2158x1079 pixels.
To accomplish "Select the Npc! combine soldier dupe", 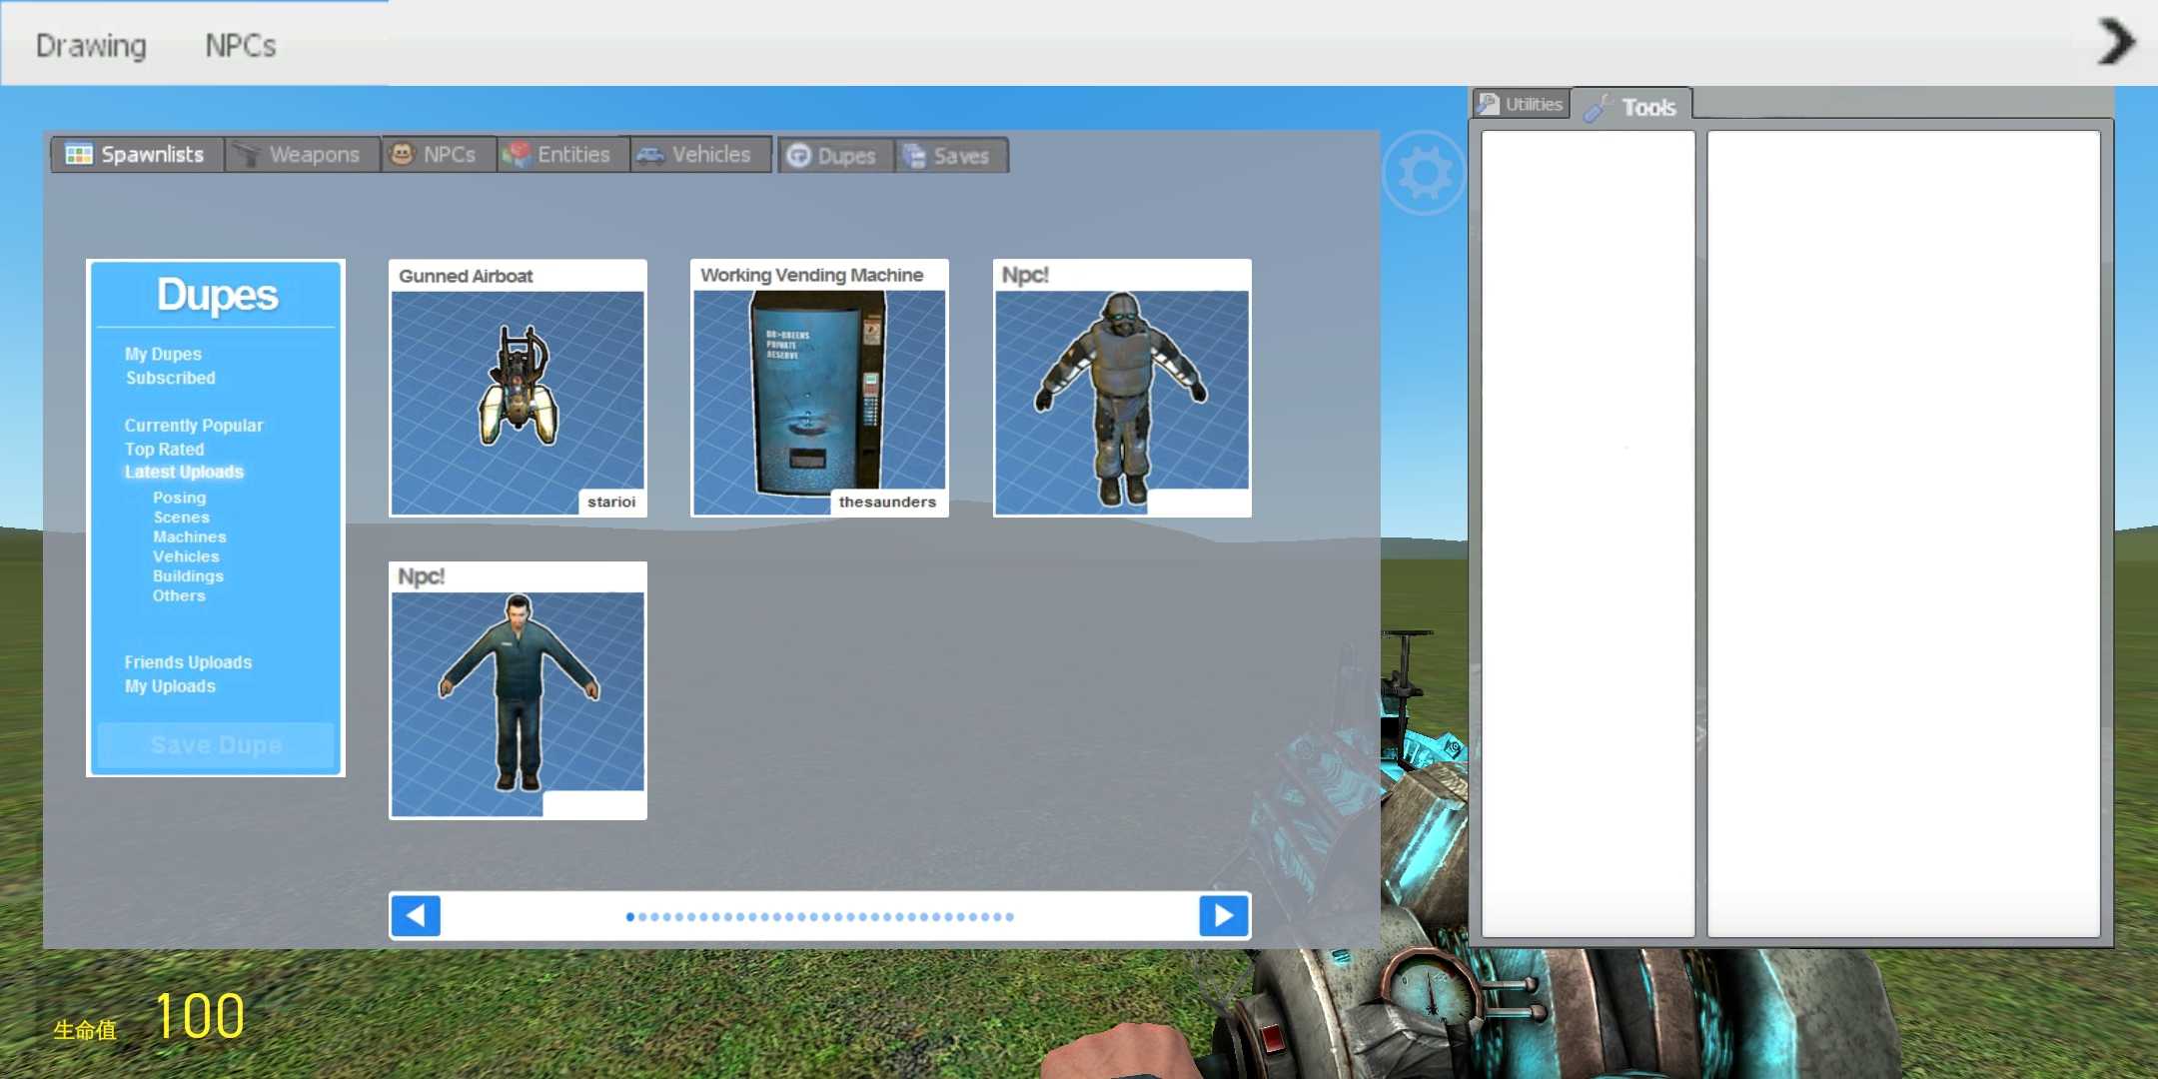I will pyautogui.click(x=1122, y=389).
